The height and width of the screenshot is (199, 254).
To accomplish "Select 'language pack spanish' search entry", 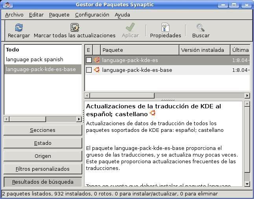I will coord(43,60).
